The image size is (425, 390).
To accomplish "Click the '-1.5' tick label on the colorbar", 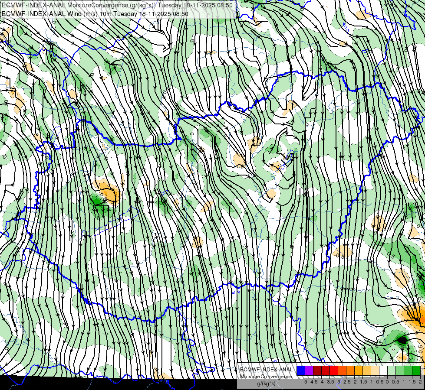I will click(x=362, y=382).
